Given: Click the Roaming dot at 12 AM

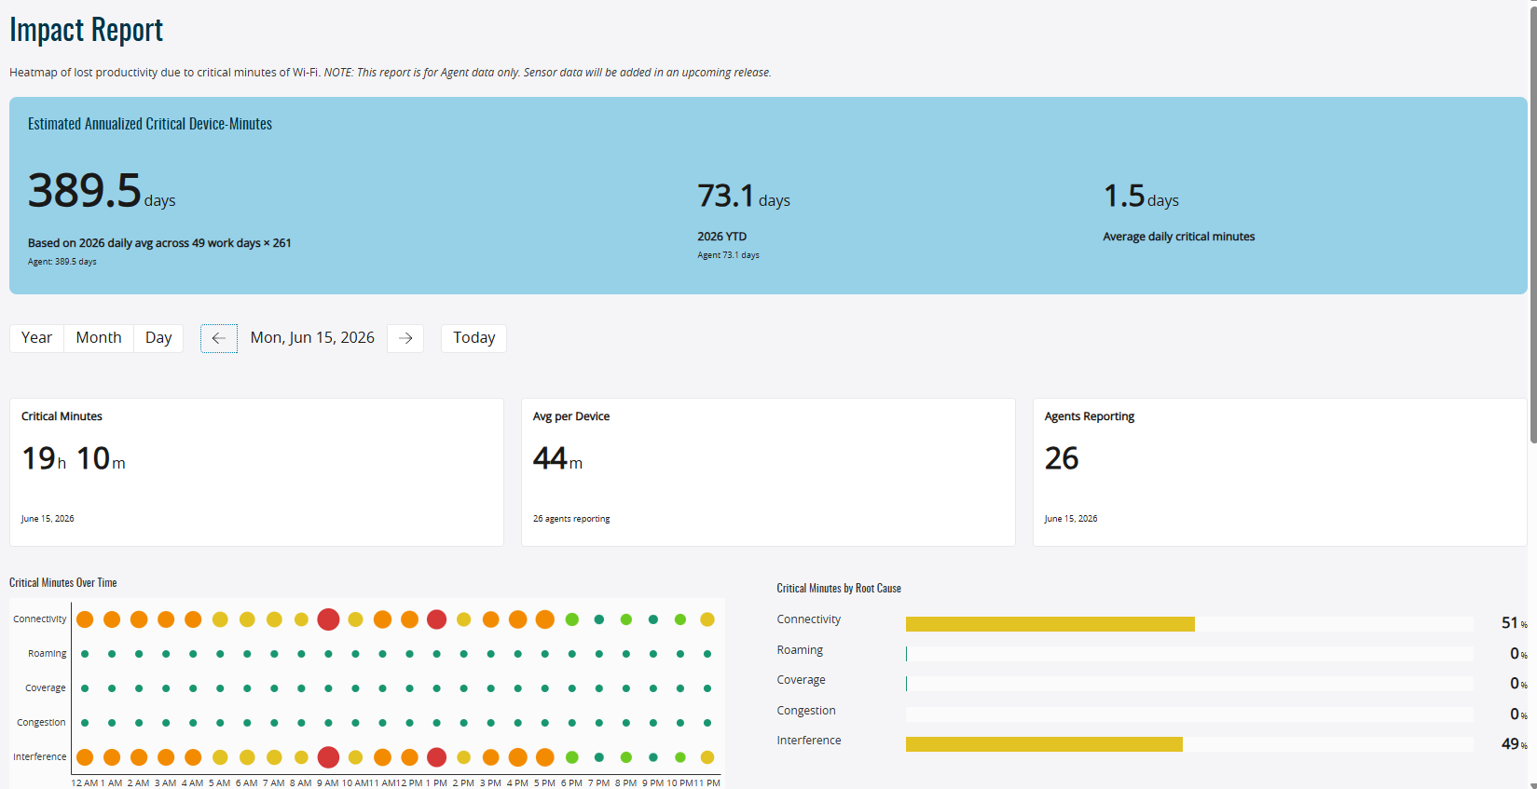Looking at the screenshot, I should (85, 654).
